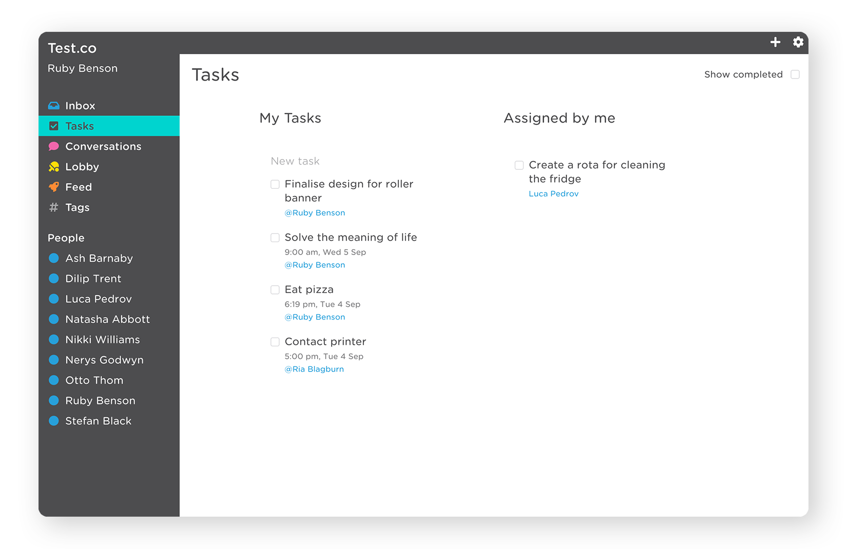Click status dot next to Nikki Williams
847x549 pixels.
[x=53, y=340]
